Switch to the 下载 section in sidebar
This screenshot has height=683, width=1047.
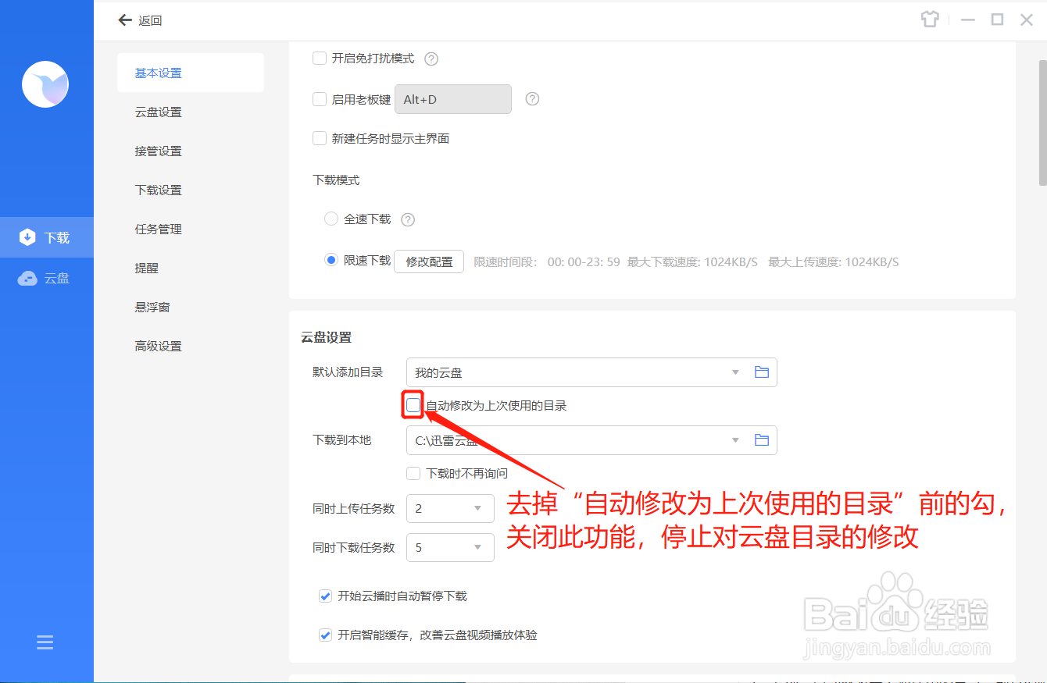pyautogui.click(x=47, y=237)
